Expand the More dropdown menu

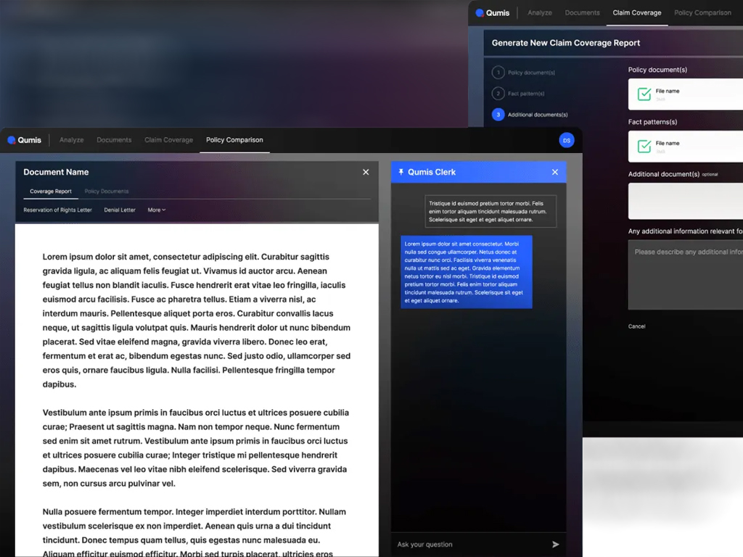(157, 210)
